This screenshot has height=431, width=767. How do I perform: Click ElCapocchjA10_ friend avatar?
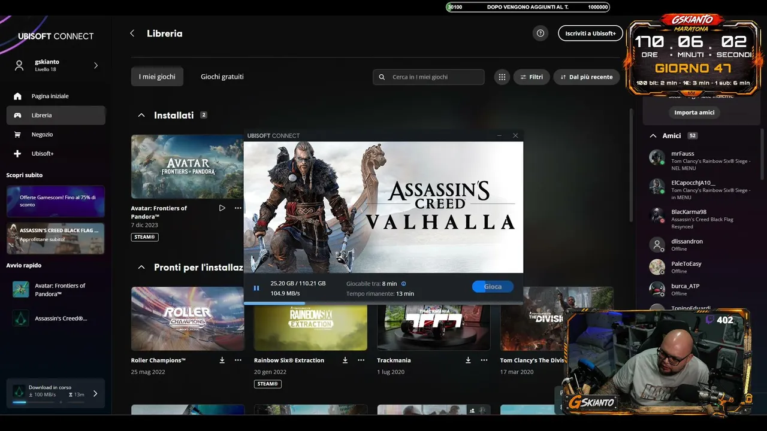657,186
